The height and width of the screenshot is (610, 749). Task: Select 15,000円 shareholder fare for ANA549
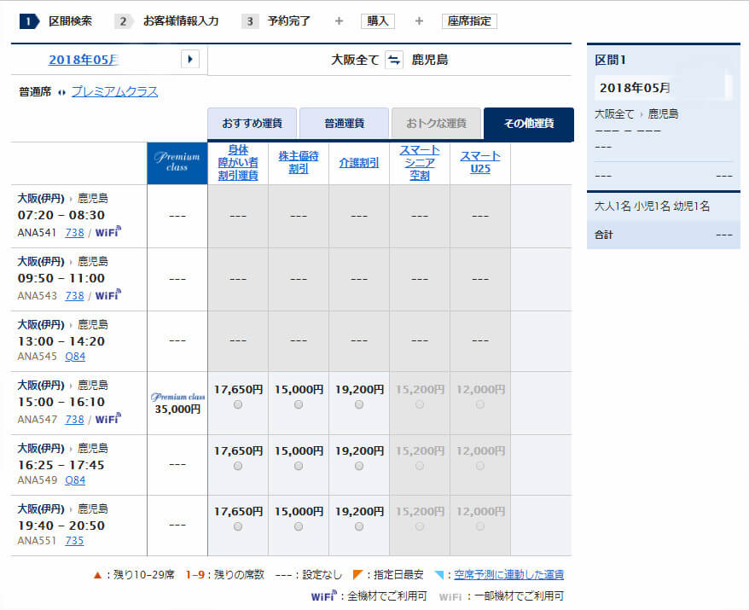(x=299, y=466)
